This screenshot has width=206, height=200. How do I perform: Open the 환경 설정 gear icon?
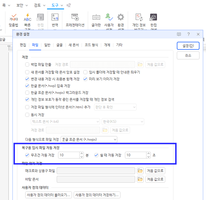[121, 17]
